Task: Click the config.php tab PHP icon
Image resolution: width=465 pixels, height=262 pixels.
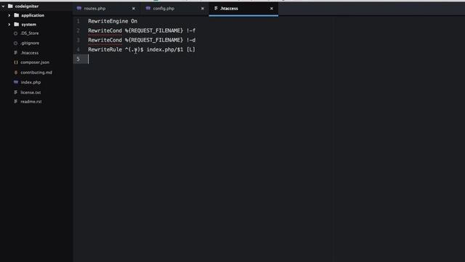Action: tap(148, 8)
